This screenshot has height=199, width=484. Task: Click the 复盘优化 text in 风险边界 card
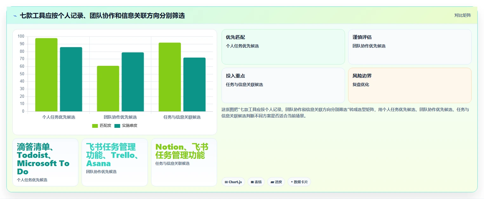coord(361,84)
